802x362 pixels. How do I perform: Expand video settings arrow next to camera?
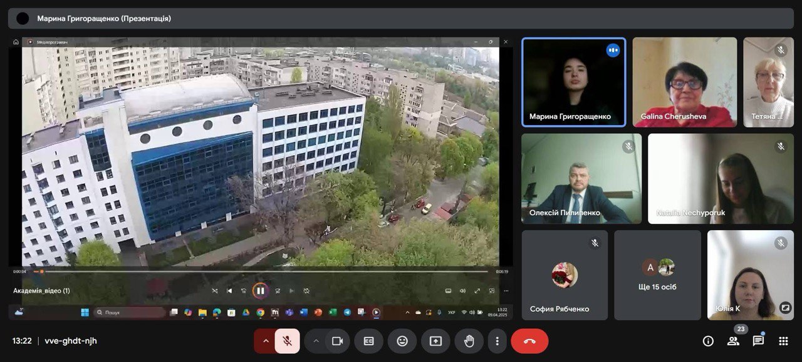[x=316, y=341]
